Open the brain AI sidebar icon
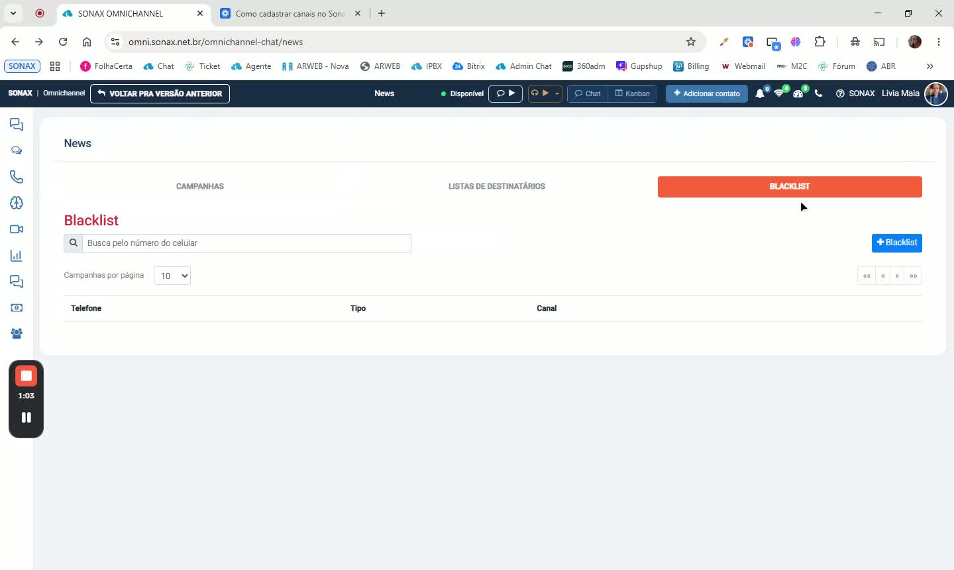954x570 pixels. (x=17, y=203)
